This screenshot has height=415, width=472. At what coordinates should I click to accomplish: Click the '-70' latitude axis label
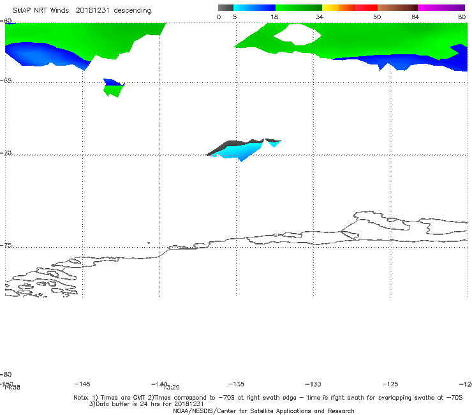[6, 153]
